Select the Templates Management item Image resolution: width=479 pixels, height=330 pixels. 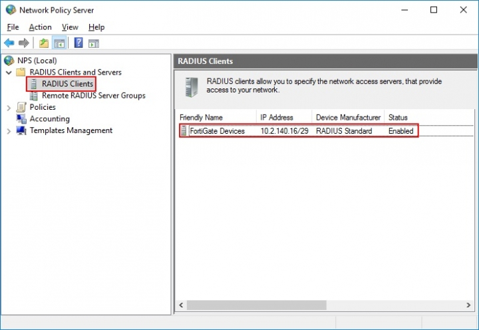click(71, 130)
